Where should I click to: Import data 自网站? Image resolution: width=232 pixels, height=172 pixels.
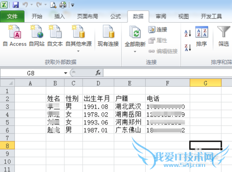[x=37, y=36]
